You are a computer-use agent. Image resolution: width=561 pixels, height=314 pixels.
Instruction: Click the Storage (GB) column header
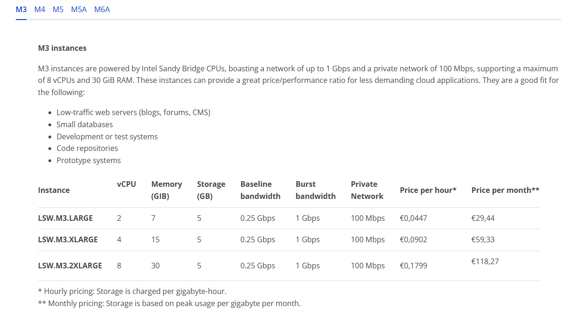pyautogui.click(x=211, y=190)
